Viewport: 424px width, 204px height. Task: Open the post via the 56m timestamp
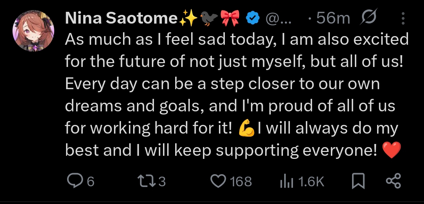click(333, 18)
